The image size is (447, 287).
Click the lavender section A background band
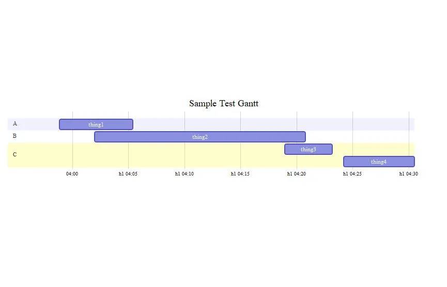pos(258,124)
